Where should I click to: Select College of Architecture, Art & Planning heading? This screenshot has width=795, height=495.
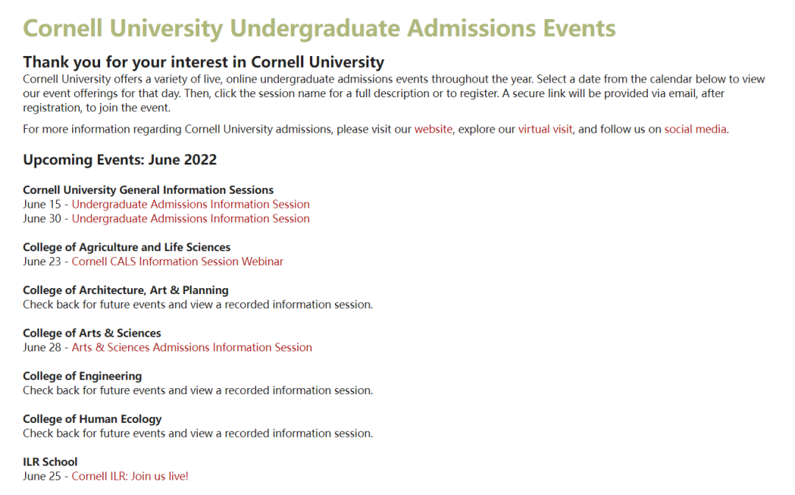126,290
